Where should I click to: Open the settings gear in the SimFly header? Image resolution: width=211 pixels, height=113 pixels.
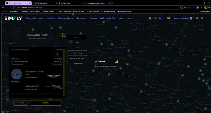pos(202,18)
